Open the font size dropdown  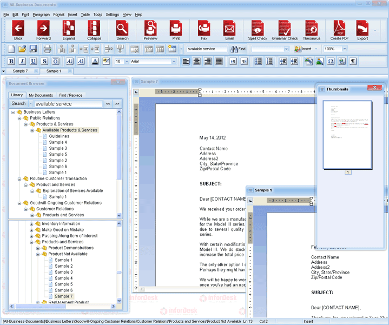tap(127, 61)
